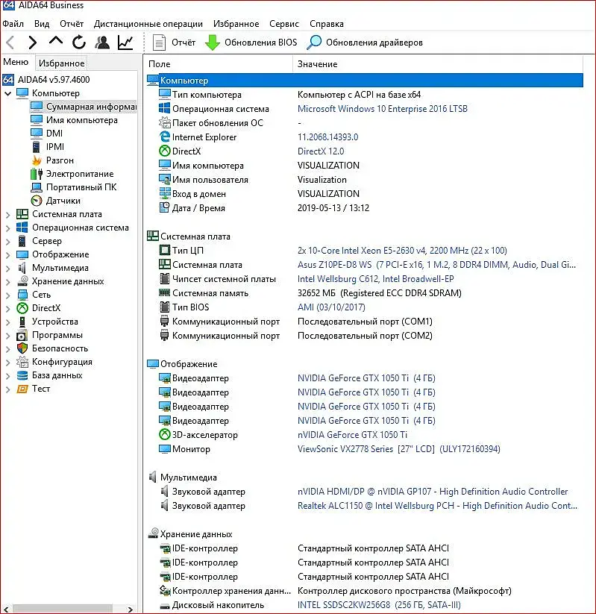Expand the Устройства tree node
The image size is (596, 614).
(7, 322)
